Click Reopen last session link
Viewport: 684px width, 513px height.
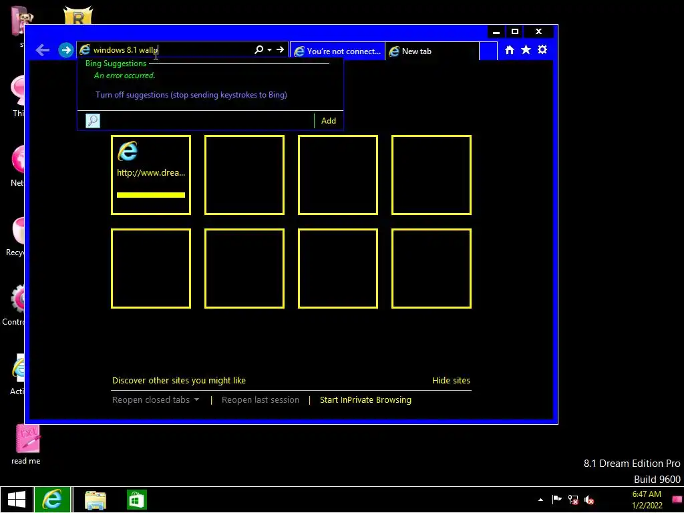click(x=261, y=399)
